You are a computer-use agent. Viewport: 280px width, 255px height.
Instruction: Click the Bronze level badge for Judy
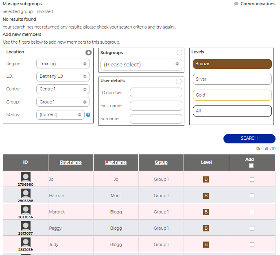click(206, 244)
